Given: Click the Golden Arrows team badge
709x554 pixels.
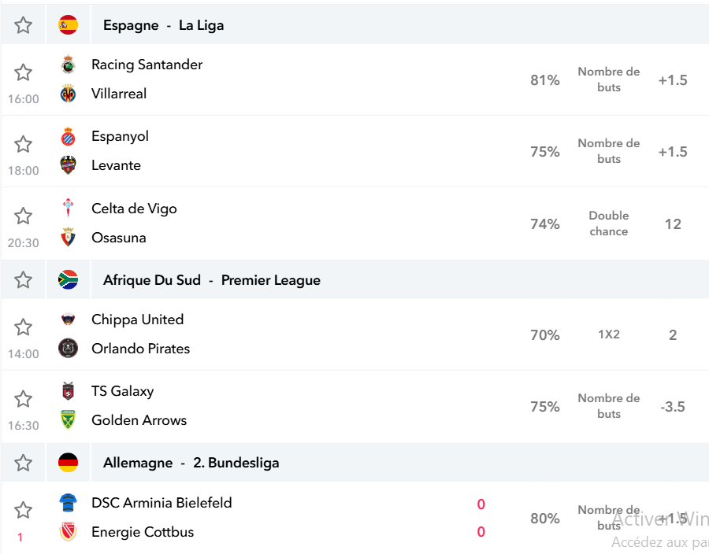Looking at the screenshot, I should [68, 419].
